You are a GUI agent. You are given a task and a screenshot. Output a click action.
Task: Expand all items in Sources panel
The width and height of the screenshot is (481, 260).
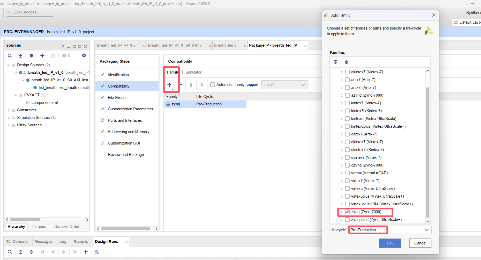tap(32, 55)
